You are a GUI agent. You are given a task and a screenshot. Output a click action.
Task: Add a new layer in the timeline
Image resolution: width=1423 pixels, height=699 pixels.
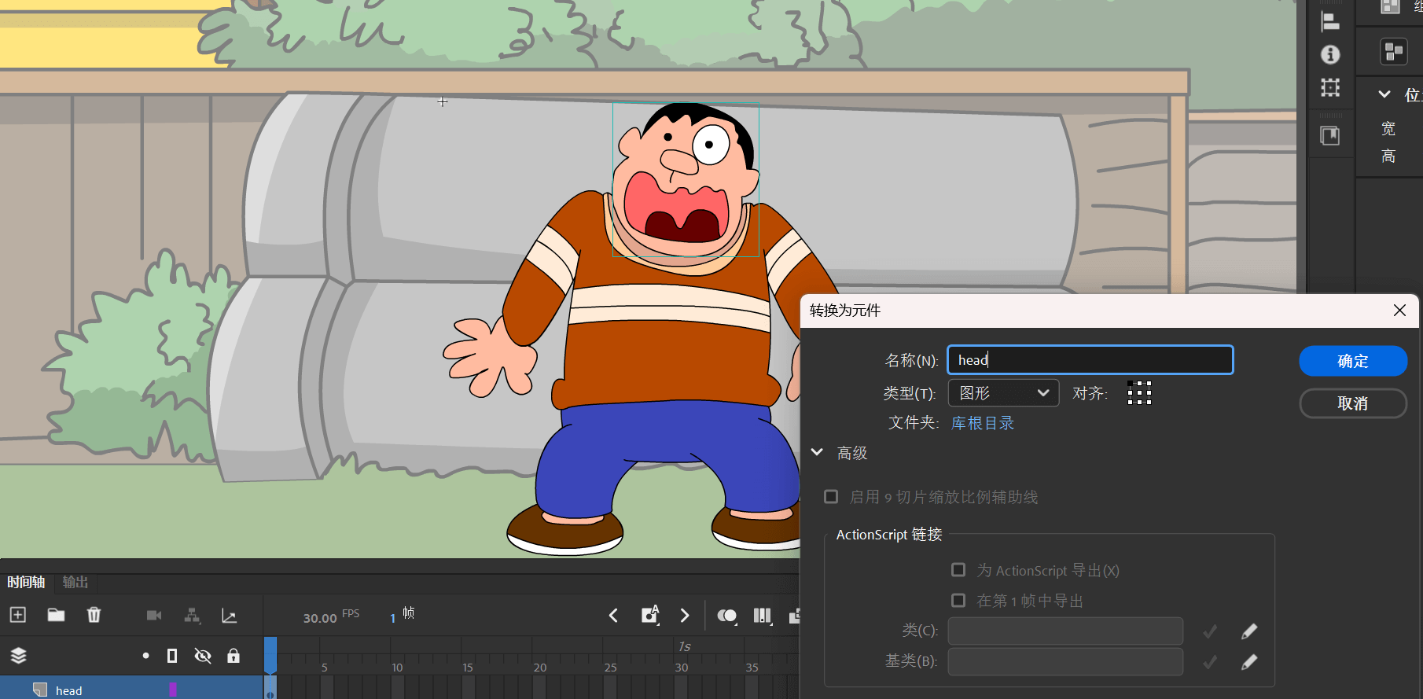[18, 615]
